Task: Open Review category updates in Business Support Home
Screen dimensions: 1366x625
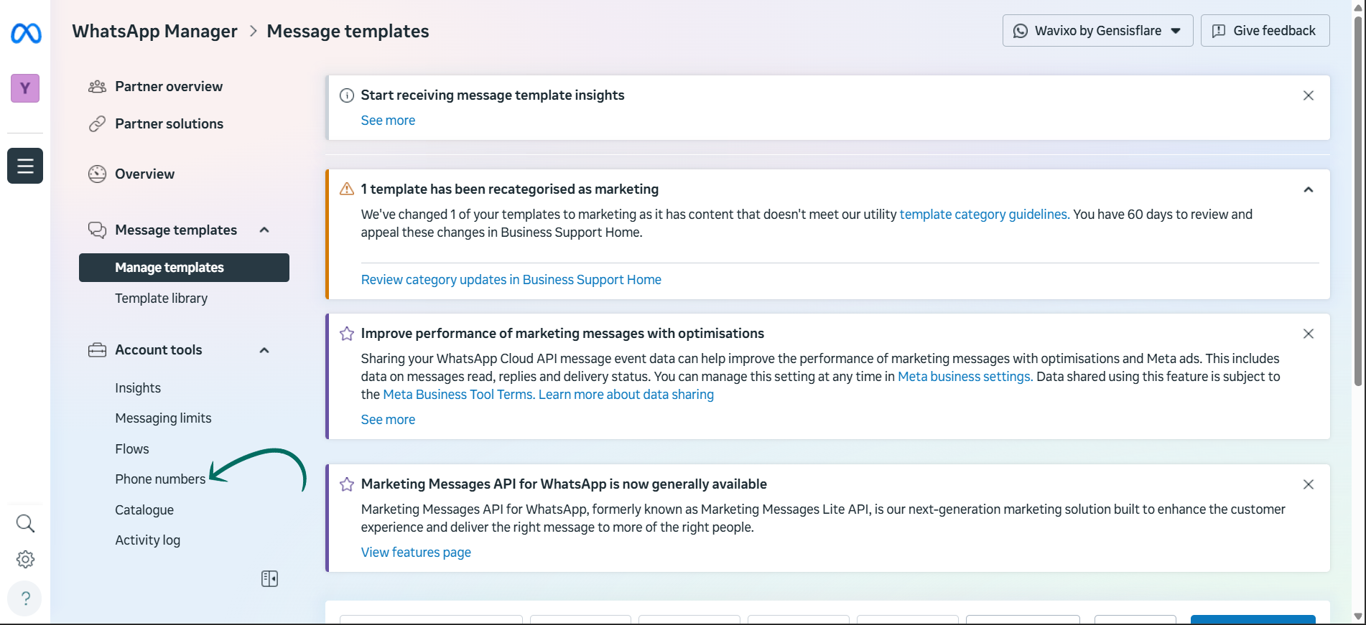Action: [x=511, y=280]
